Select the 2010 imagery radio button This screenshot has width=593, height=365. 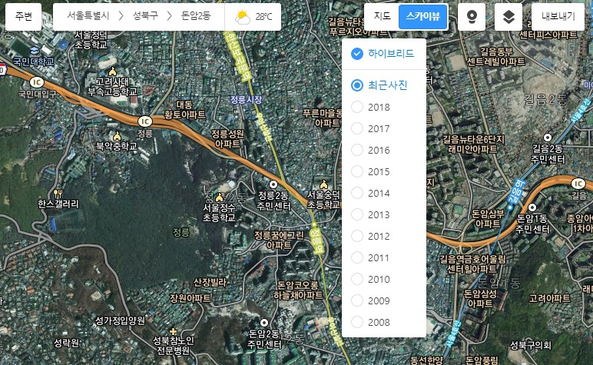click(x=357, y=279)
